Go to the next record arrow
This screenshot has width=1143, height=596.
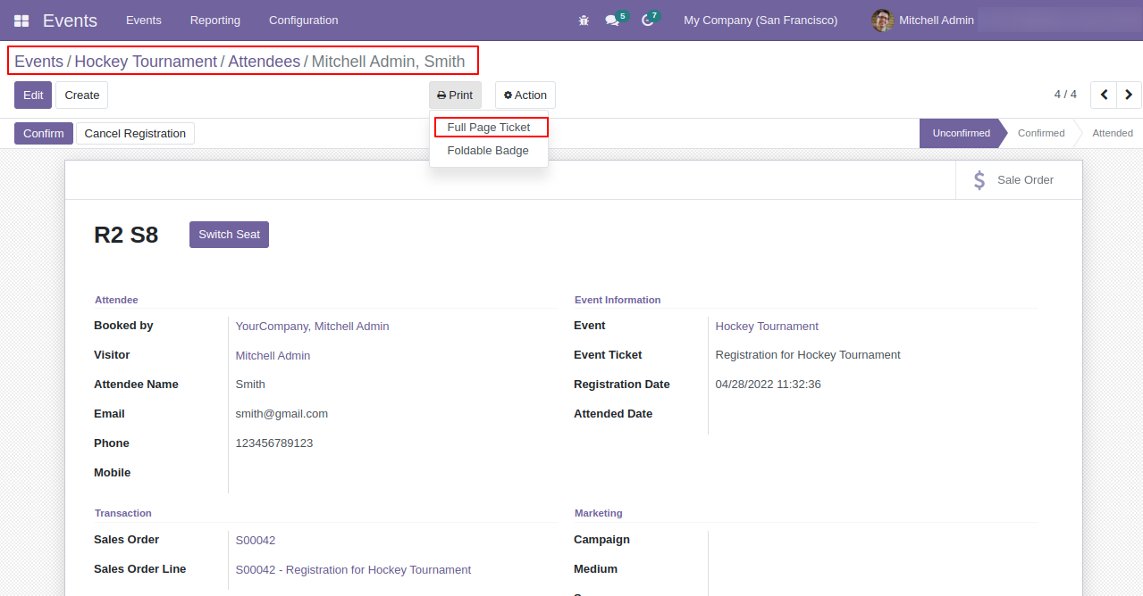(x=1130, y=95)
